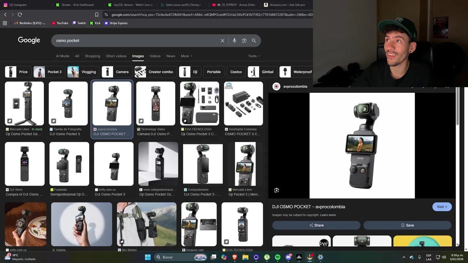
Task: Switch to the News results tab
Action: click(x=171, y=56)
